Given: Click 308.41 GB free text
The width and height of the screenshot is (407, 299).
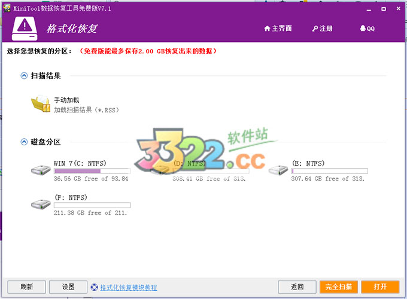Looking at the screenshot, I should click(x=209, y=179).
